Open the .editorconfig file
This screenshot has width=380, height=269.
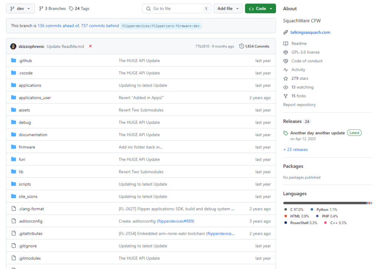(x=30, y=221)
